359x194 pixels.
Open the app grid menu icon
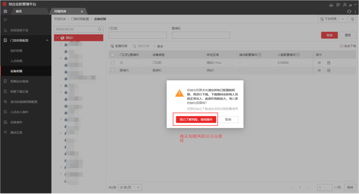(5, 11)
